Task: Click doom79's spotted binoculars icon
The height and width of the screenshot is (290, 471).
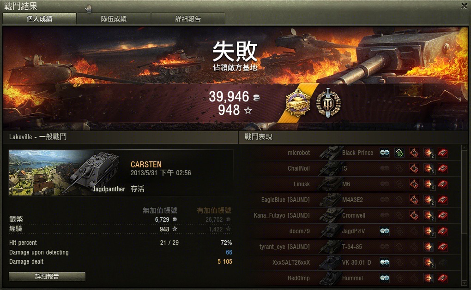Action: (385, 231)
